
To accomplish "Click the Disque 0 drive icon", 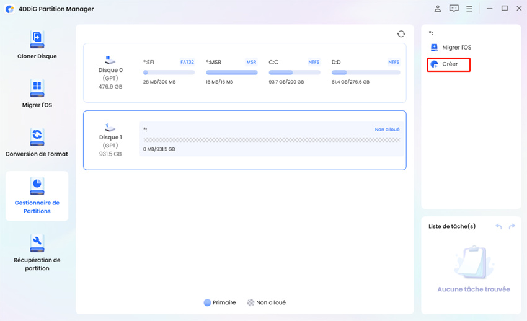I will click(110, 60).
